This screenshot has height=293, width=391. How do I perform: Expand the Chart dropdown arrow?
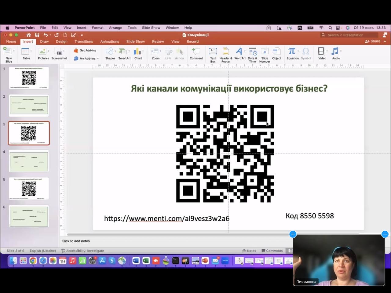point(143,51)
